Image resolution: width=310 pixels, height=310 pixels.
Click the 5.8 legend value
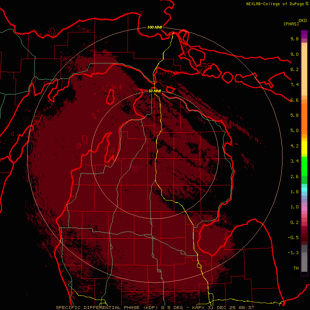294,115
